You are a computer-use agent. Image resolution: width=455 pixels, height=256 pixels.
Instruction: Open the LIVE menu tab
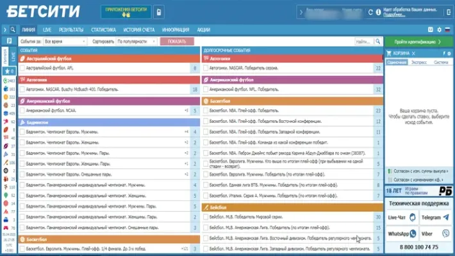pyautogui.click(x=47, y=29)
